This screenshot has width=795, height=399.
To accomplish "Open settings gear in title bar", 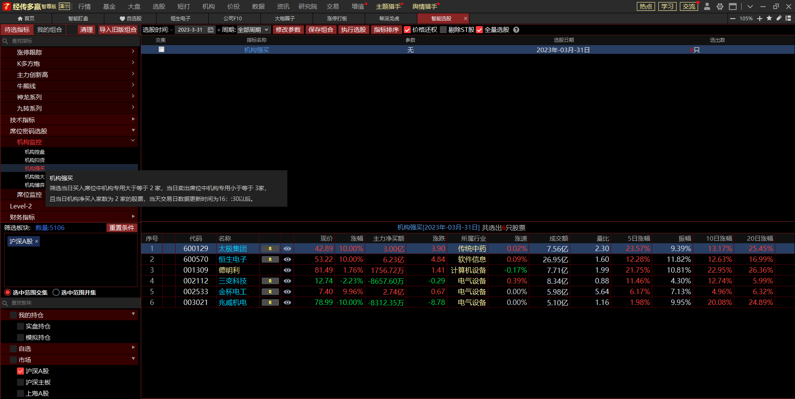I will point(720,6).
